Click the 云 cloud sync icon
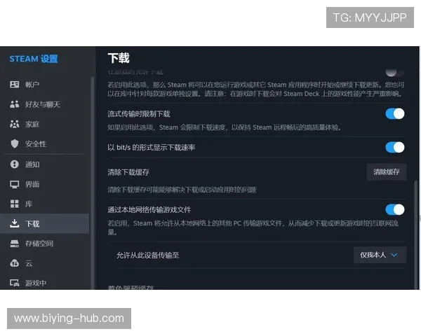Viewport: 421px width, 336px height. tap(14, 263)
